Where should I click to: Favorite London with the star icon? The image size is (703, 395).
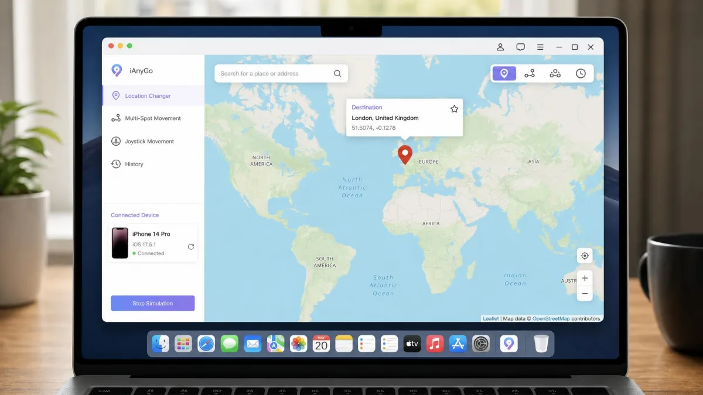point(454,109)
